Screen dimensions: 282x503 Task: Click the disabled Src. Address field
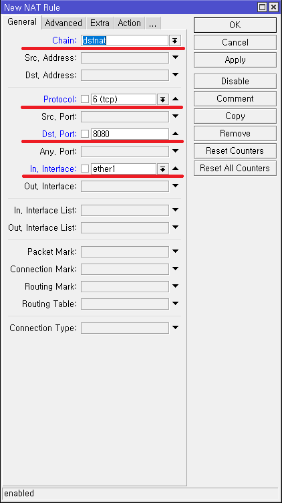125,58
